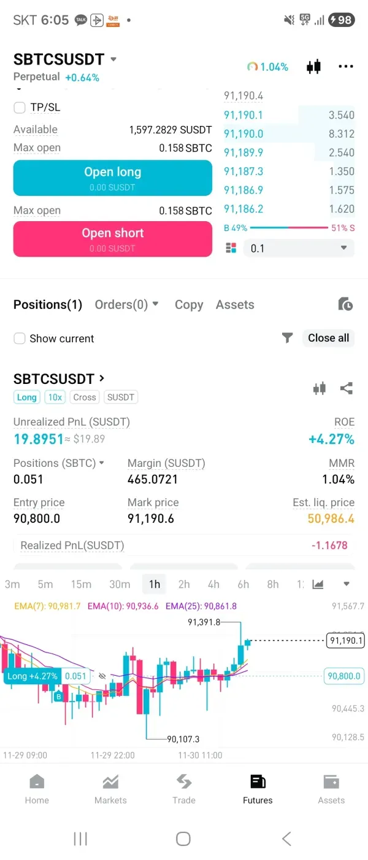
Task: Open the chart type icon in the timeframe bar
Action: click(x=317, y=584)
